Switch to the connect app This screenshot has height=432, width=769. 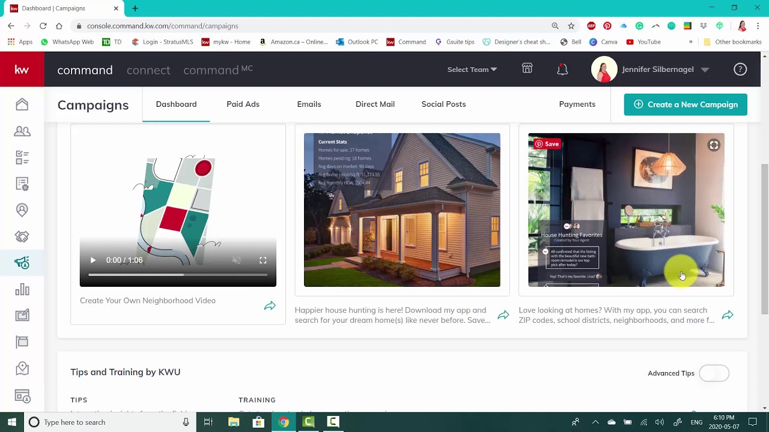[x=148, y=70]
